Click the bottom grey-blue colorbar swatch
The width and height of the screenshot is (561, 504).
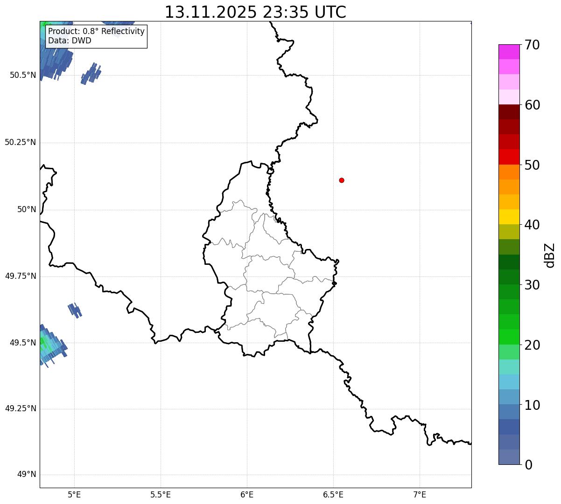pyautogui.click(x=509, y=457)
